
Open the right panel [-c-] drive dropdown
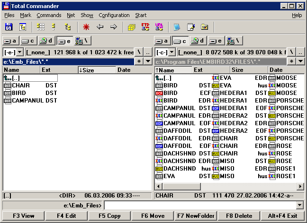[171, 52]
